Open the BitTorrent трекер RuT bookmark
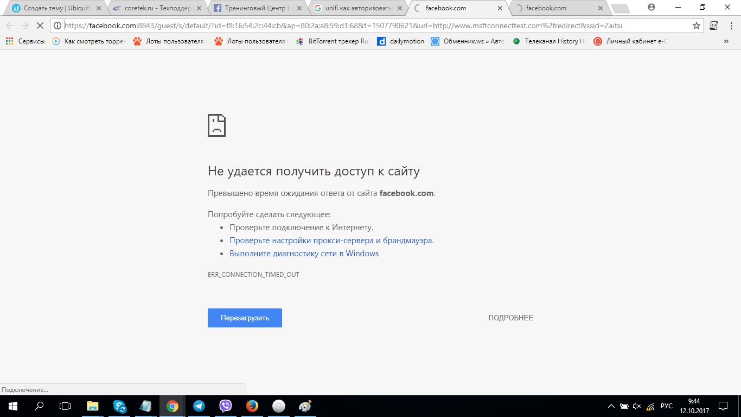Viewport: 741px width, 417px height. tap(334, 41)
